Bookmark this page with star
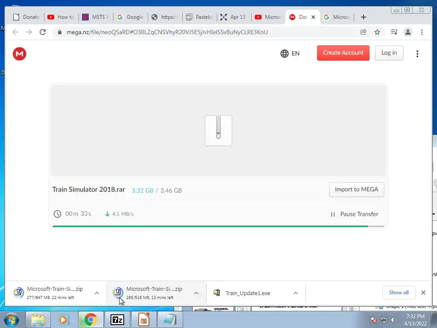The image size is (437, 328). tap(377, 32)
